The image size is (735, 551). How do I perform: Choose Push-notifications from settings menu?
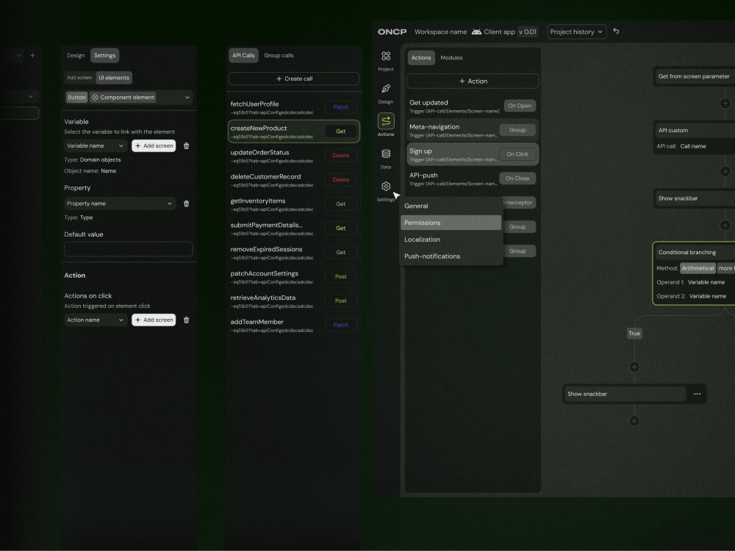[x=451, y=256]
